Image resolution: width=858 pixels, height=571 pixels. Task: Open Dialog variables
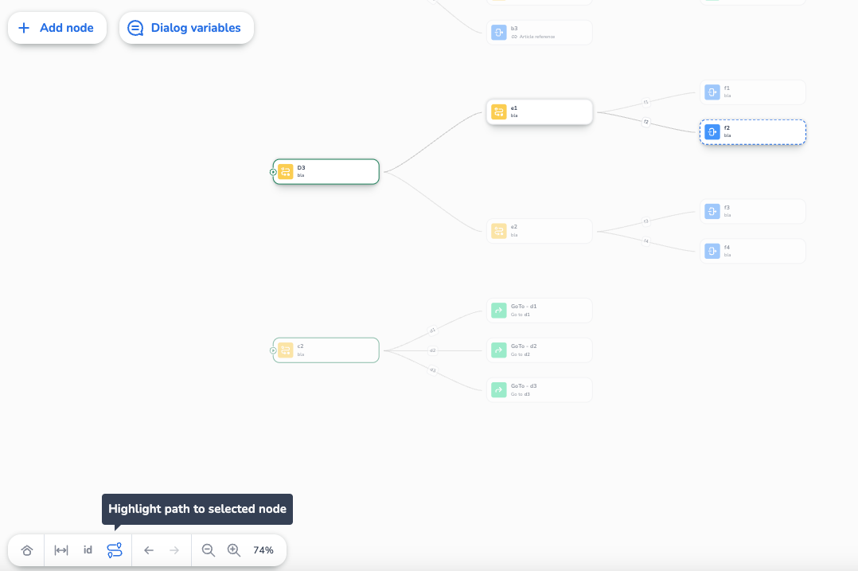[186, 28]
